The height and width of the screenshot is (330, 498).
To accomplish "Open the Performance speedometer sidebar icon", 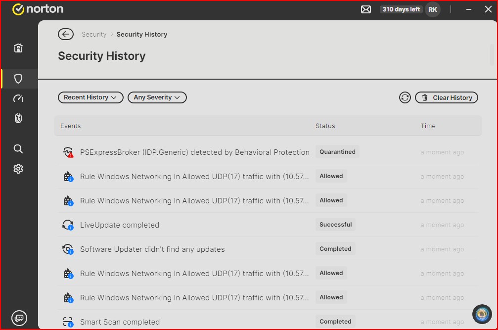I will [18, 98].
